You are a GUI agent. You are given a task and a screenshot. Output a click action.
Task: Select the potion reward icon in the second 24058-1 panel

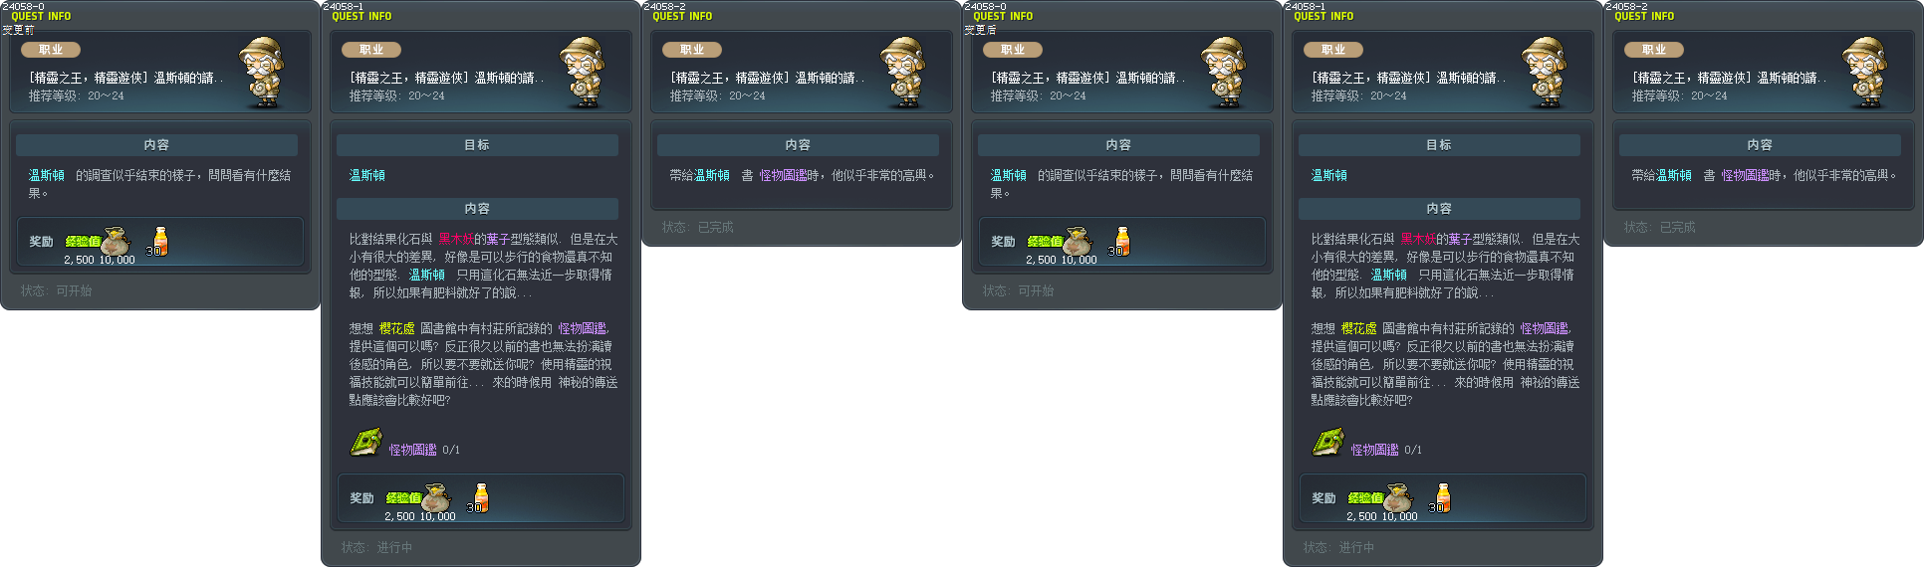(1443, 498)
